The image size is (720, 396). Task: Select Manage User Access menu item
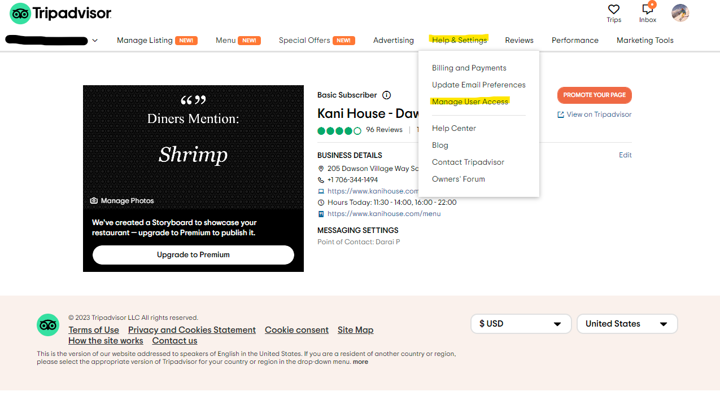click(x=470, y=102)
